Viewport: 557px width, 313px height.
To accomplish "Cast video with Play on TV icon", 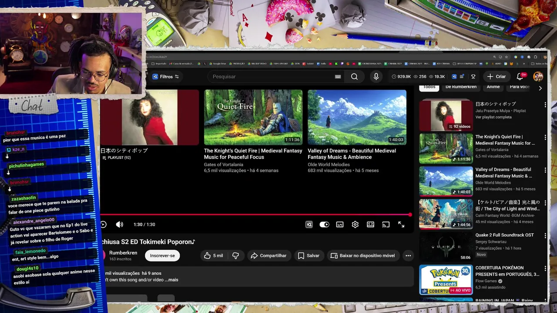I will pos(386,224).
